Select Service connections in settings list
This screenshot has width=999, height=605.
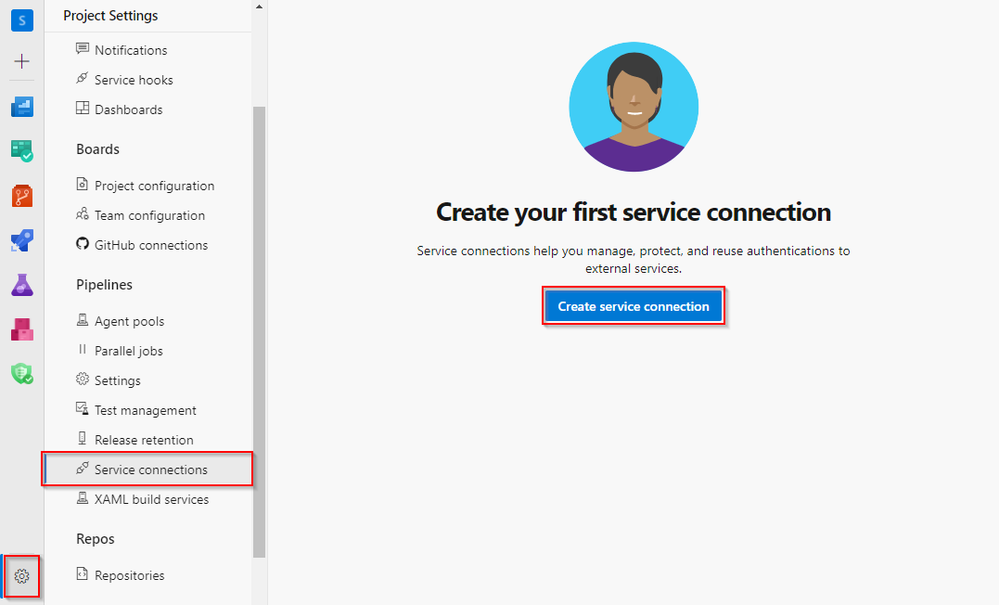[147, 469]
